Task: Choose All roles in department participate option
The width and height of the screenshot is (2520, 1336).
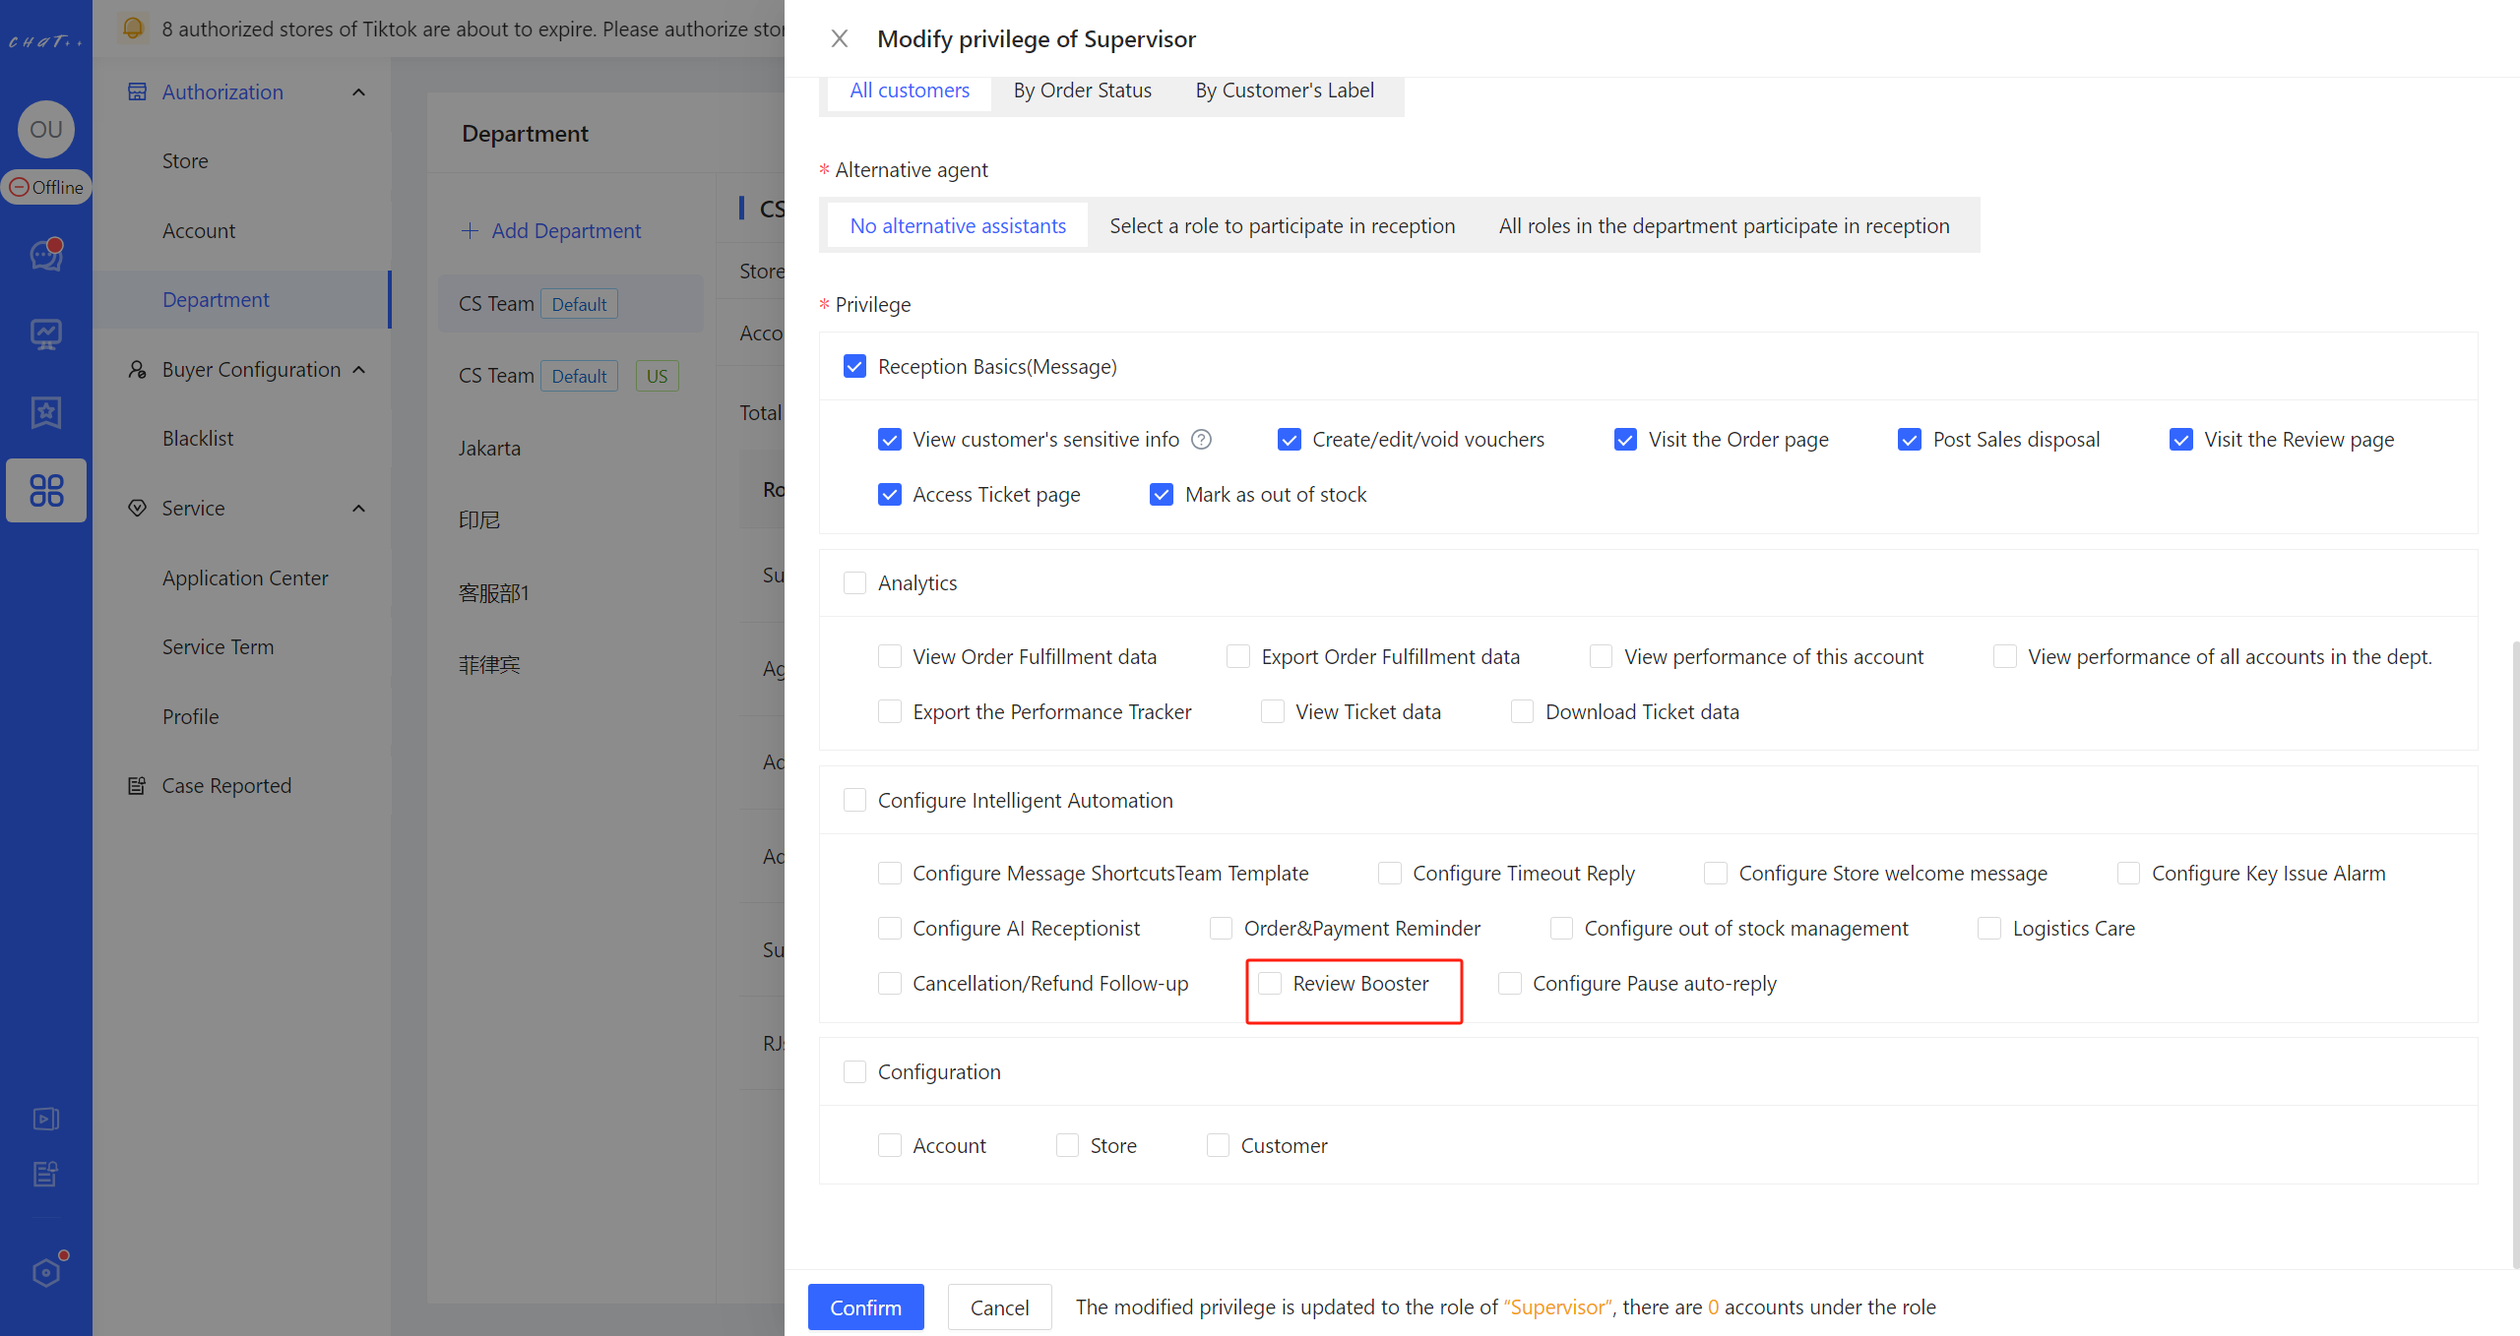Action: point(1724,225)
